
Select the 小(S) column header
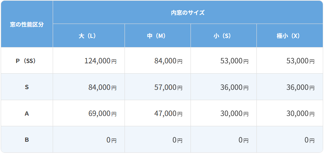[224, 36]
